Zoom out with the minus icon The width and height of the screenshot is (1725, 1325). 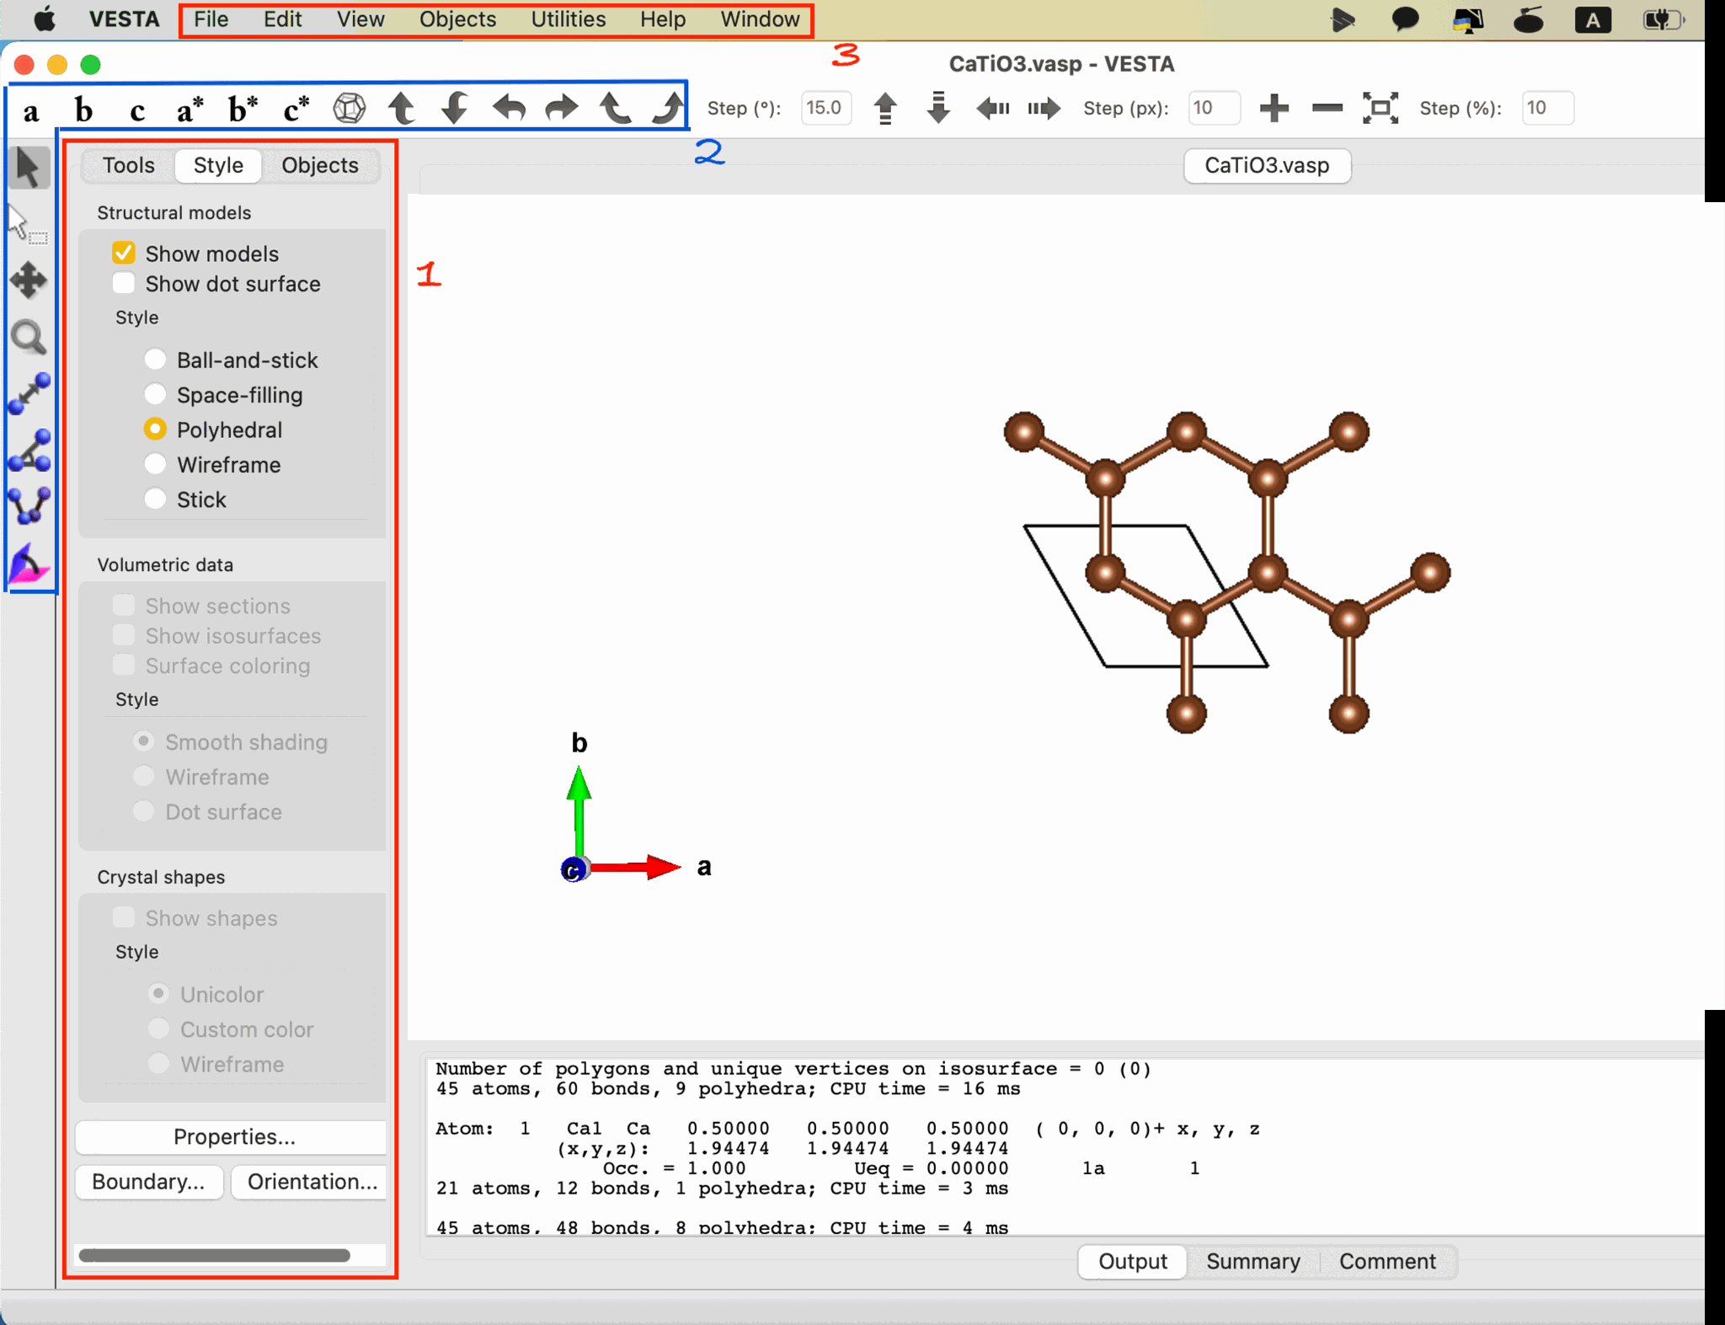tap(1327, 108)
